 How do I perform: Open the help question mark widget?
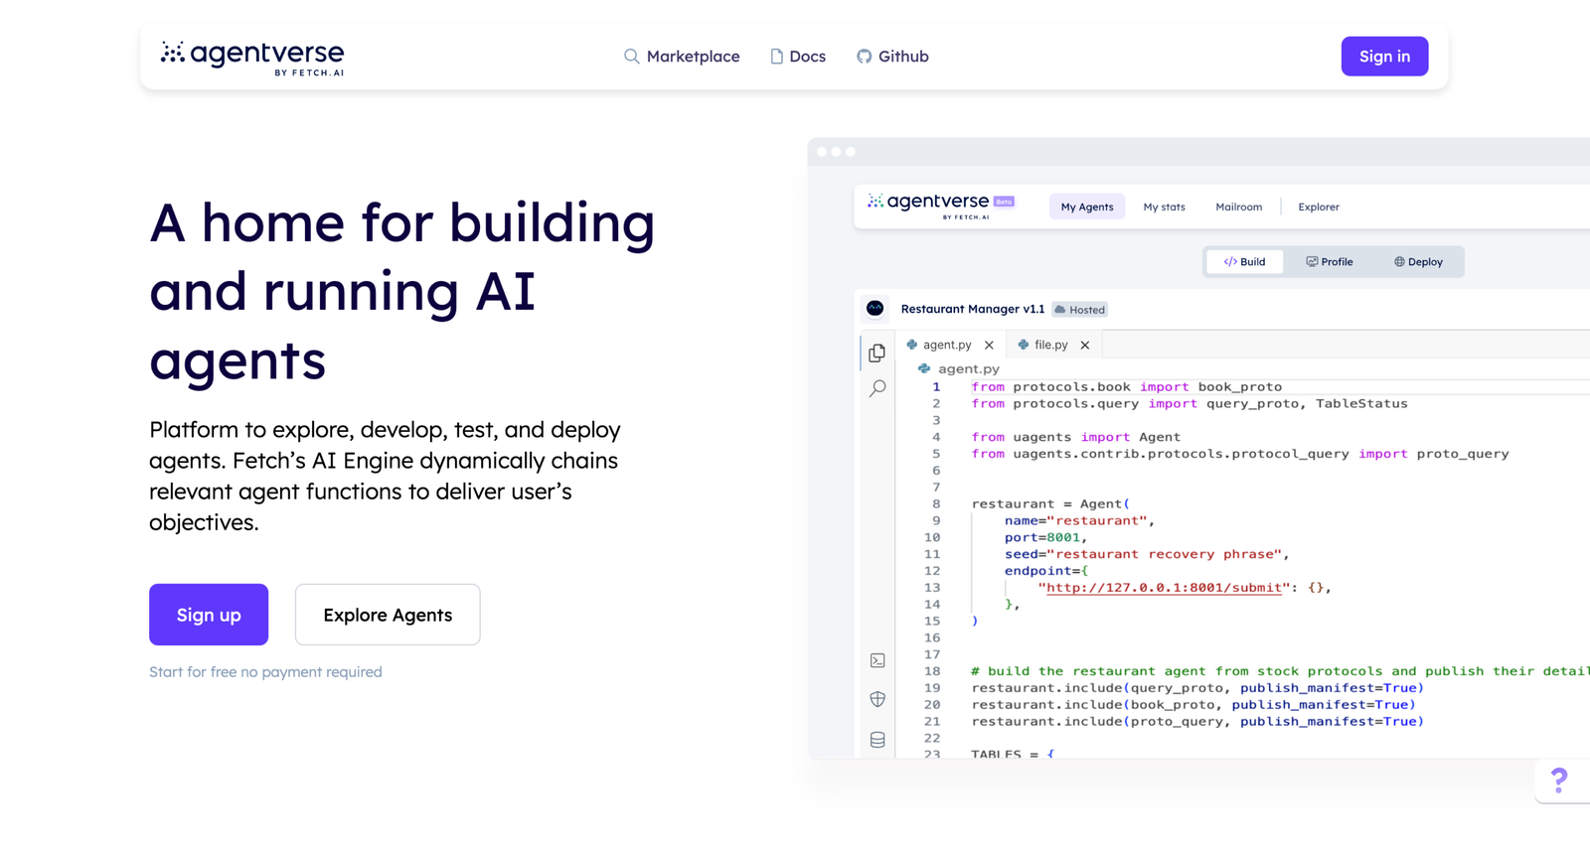[1559, 780]
